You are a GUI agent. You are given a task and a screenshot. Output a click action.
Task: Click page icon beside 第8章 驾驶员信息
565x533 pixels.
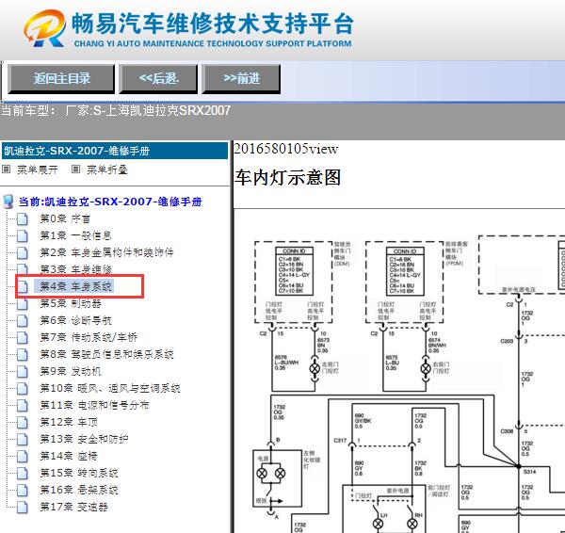(23, 354)
